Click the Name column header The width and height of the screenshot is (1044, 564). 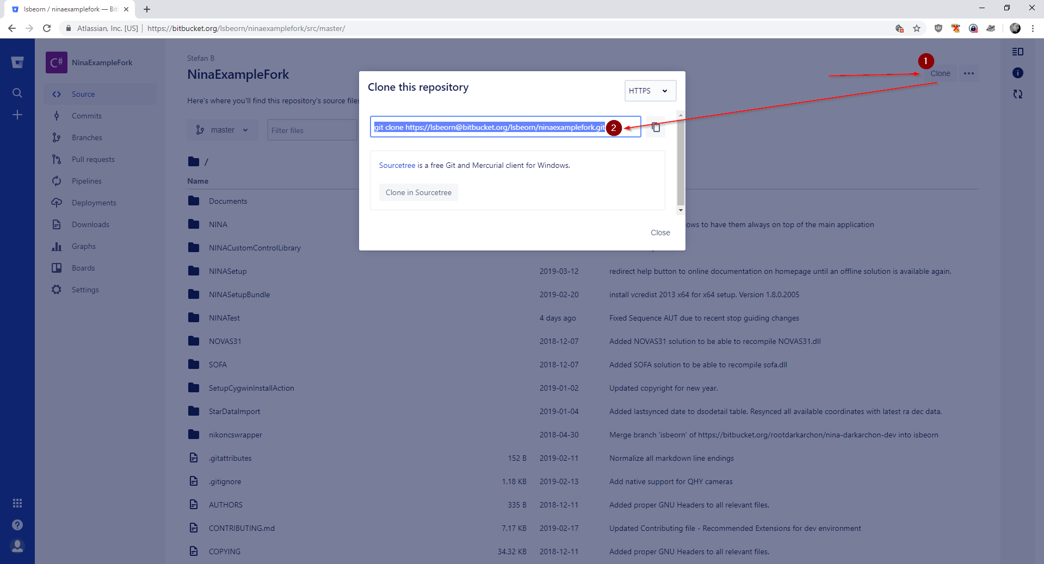[x=198, y=181]
